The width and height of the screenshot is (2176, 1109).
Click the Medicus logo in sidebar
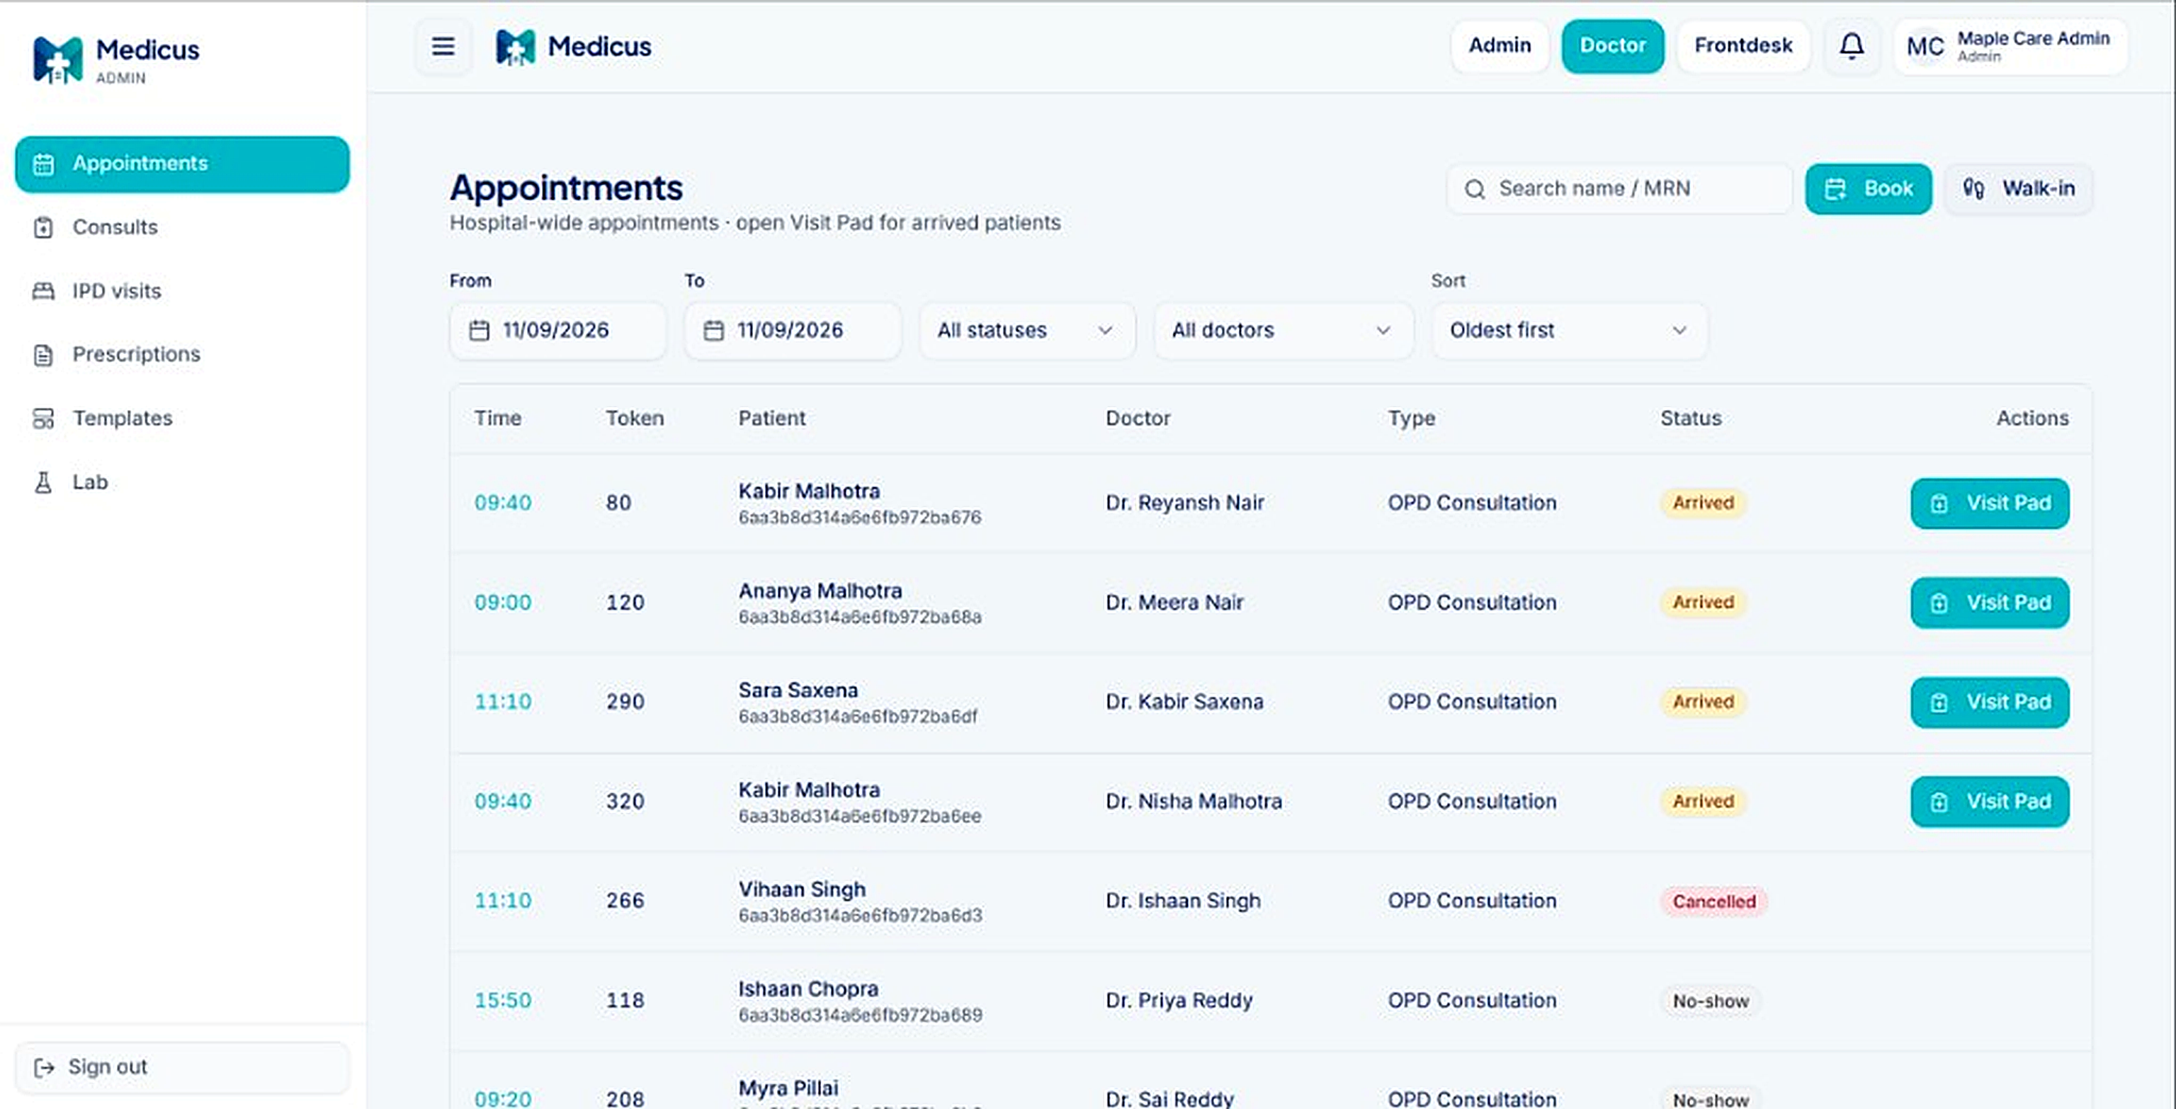coord(57,59)
